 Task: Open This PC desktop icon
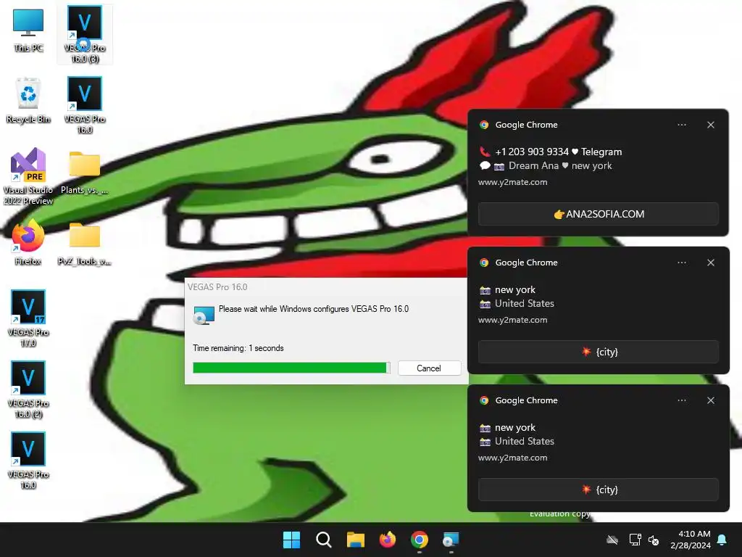coord(28,30)
